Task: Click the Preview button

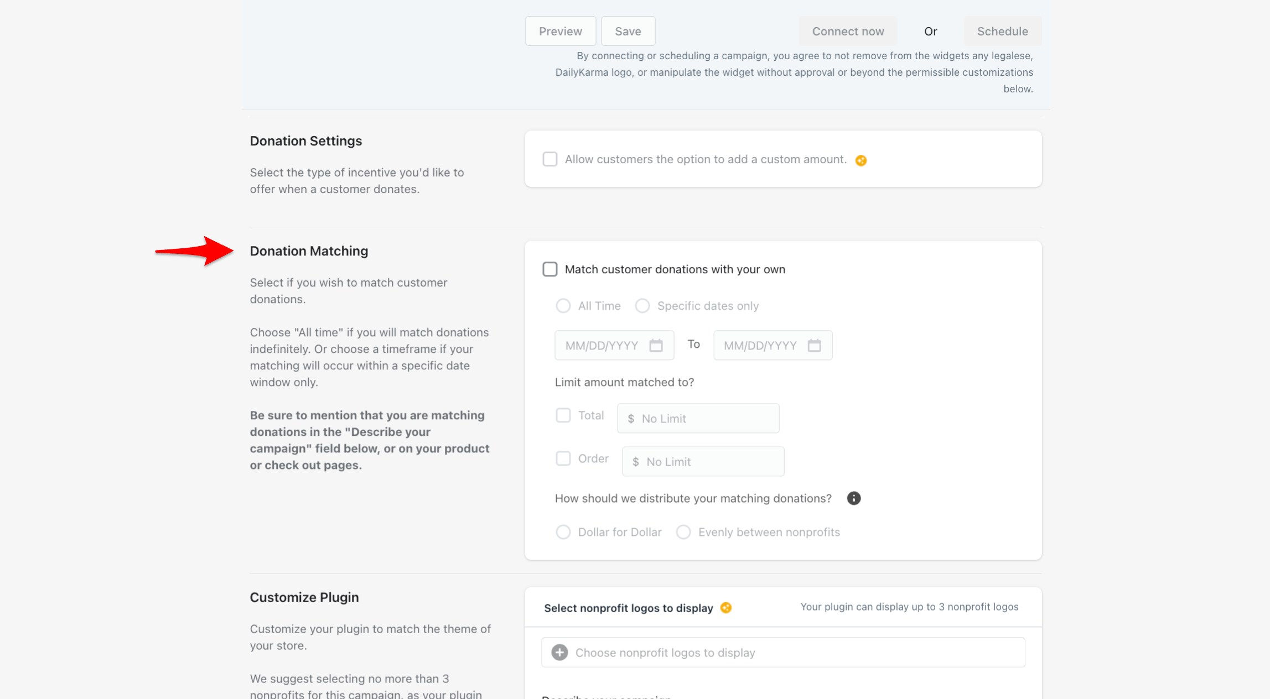Action: point(560,32)
